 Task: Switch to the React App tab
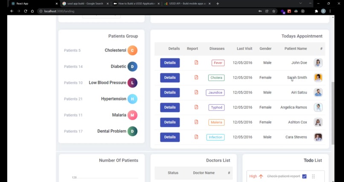pos(34,3)
